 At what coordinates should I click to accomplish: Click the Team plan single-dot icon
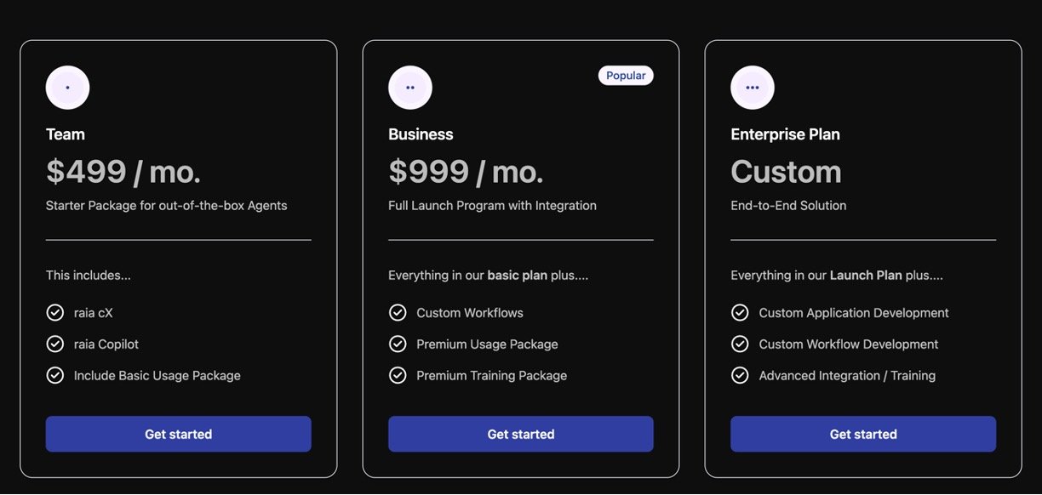pyautogui.click(x=67, y=88)
